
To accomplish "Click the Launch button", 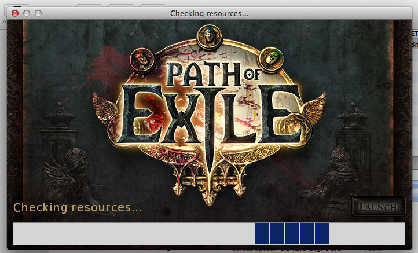I will point(379,207).
